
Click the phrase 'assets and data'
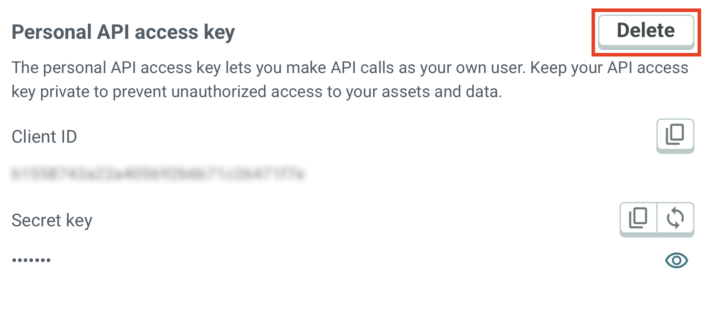(x=440, y=92)
